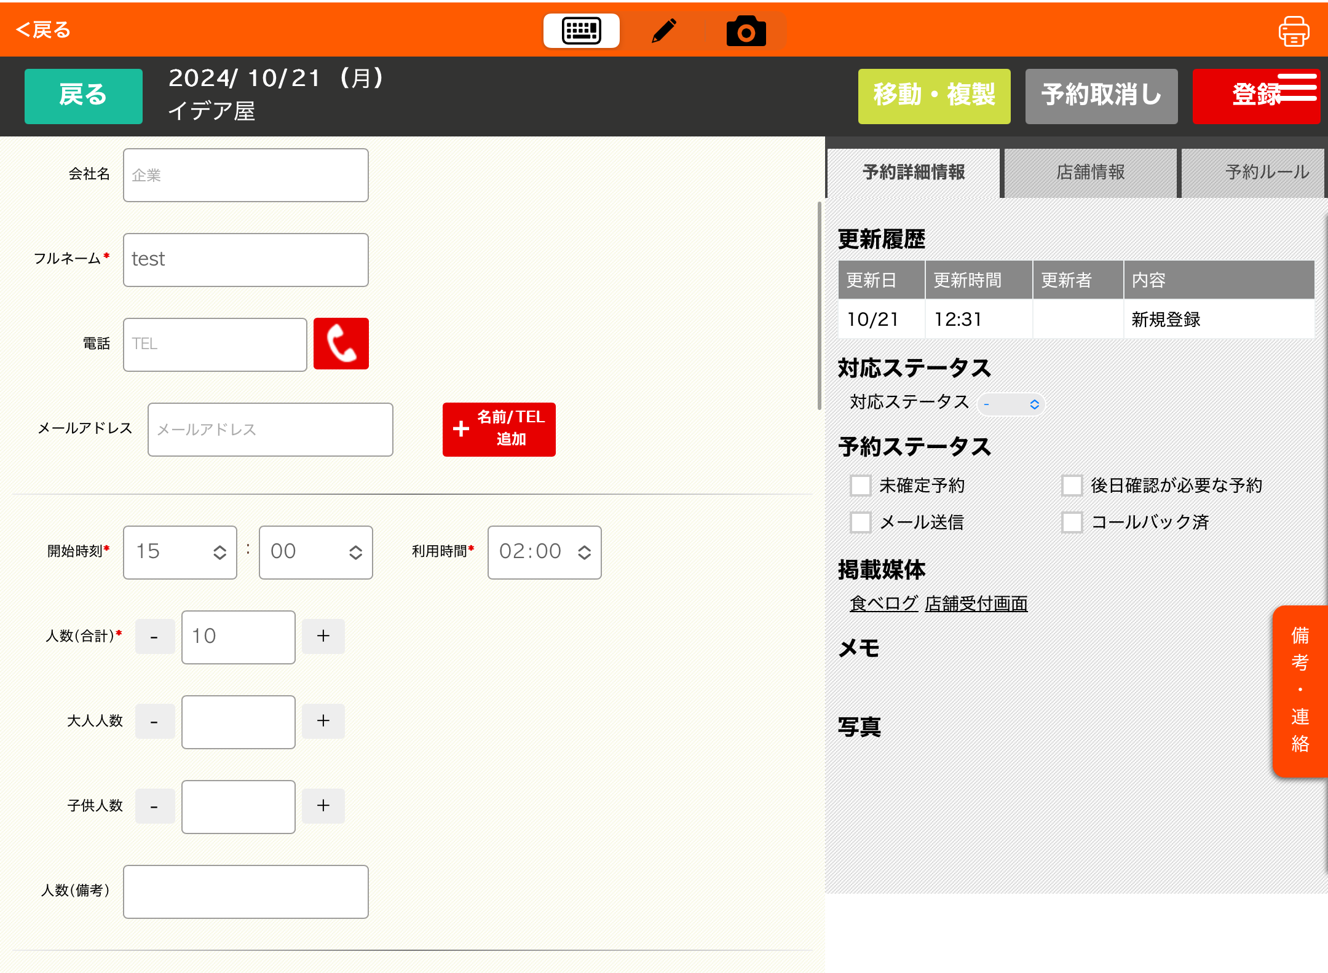Focus the フルネーム input field

point(245,259)
